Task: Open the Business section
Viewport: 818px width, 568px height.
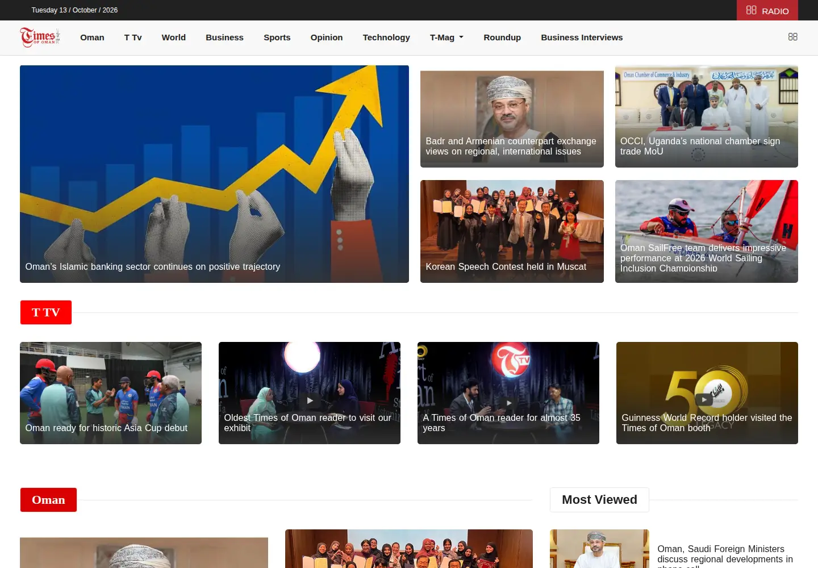Action: 224,37
